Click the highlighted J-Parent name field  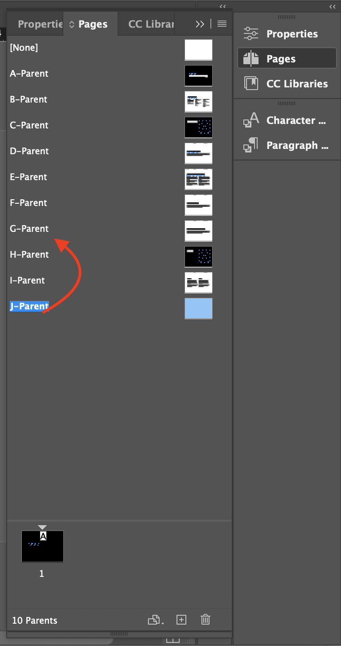coord(29,306)
